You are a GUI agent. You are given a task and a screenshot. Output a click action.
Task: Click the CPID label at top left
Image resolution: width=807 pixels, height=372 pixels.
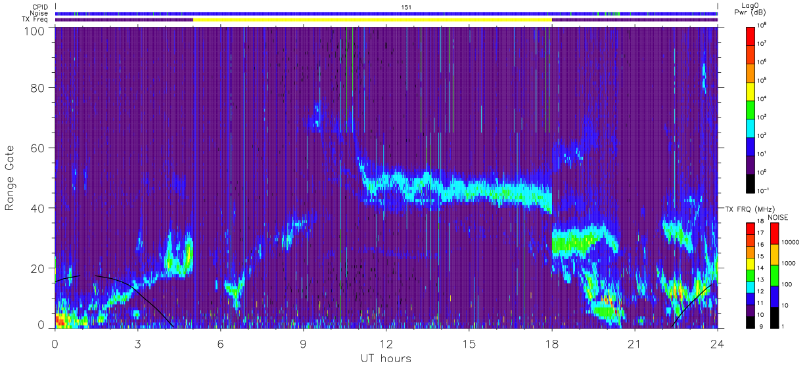39,7
